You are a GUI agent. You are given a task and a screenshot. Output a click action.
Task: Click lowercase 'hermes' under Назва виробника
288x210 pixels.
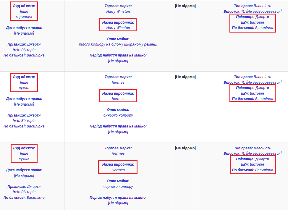[x=118, y=99]
